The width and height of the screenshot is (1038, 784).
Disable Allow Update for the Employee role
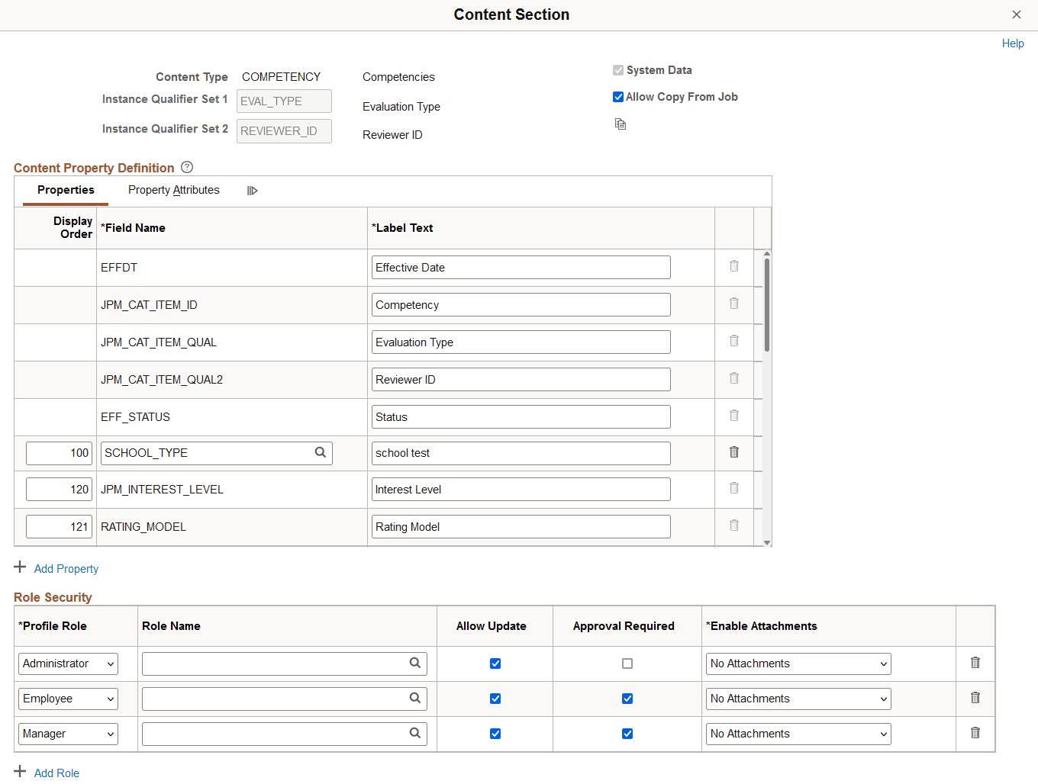[x=495, y=699]
